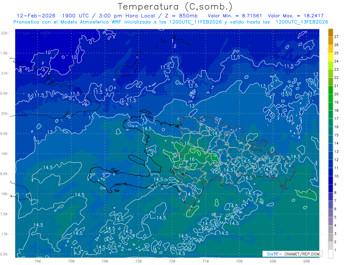This screenshot has height=265, width=344.
Task: Click the '1200UTC_13FEB2026' valid-until time
Action: tap(302, 22)
